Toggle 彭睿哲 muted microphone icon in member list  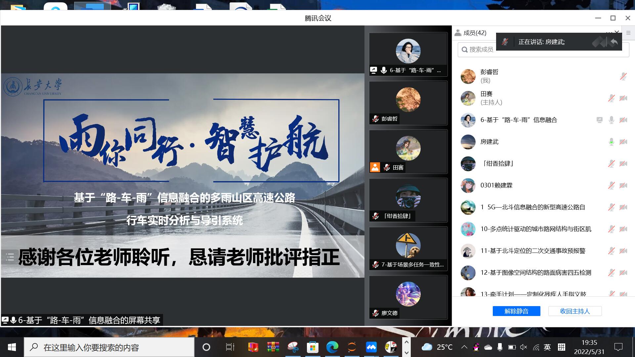pyautogui.click(x=623, y=76)
